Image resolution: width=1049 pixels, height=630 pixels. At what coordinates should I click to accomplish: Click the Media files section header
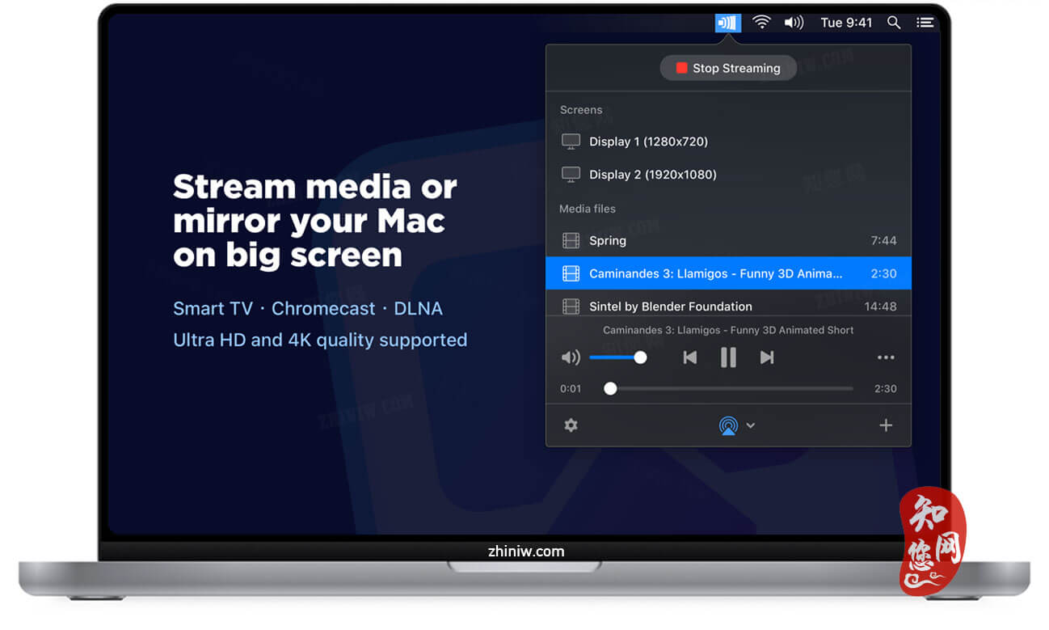click(x=588, y=209)
